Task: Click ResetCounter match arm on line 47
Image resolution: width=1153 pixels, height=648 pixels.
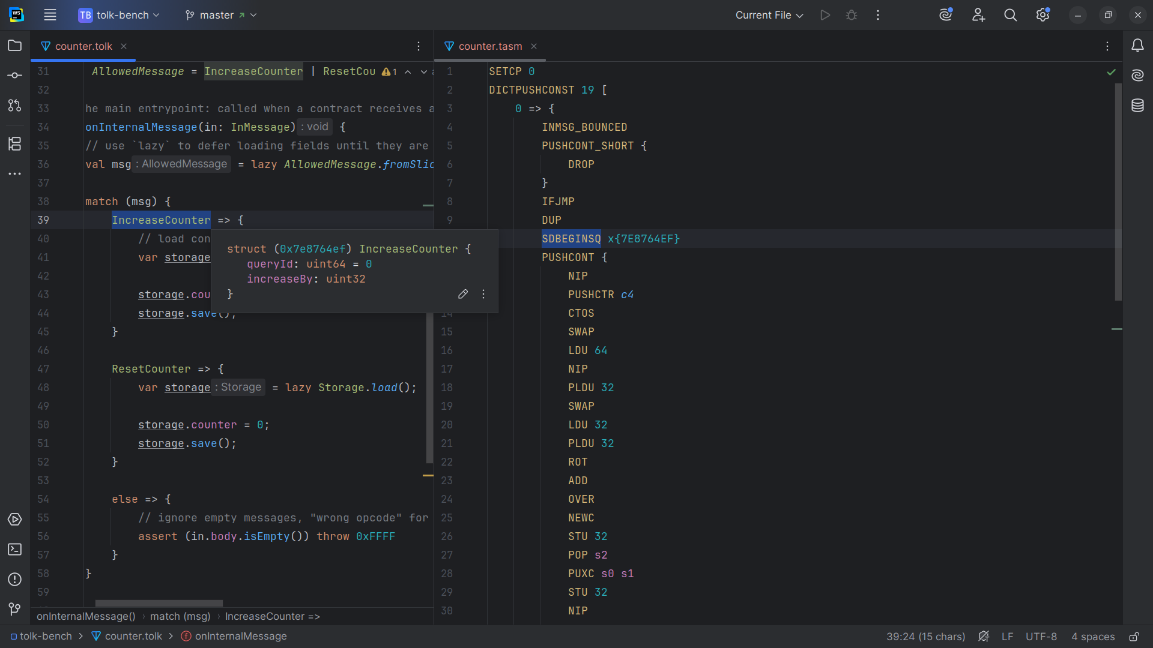Action: [151, 369]
